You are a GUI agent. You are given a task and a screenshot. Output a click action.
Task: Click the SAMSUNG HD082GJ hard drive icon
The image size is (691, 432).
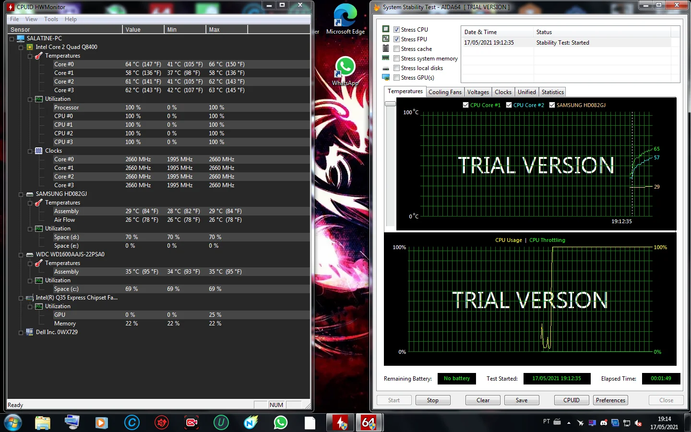30,194
